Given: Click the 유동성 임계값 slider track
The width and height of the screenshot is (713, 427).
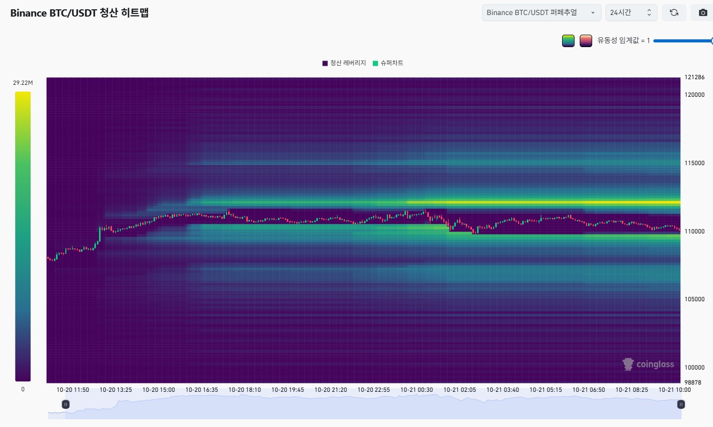Looking at the screenshot, I should [x=683, y=40].
